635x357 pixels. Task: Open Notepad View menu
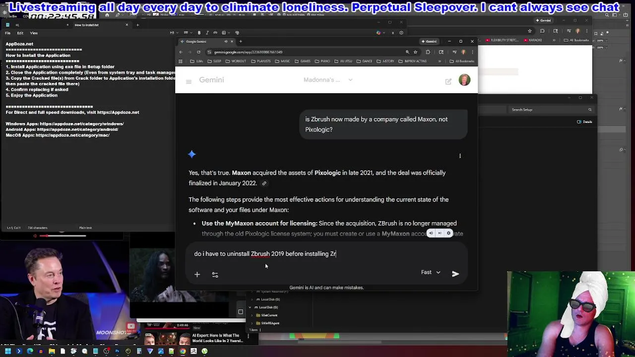pyautogui.click(x=34, y=33)
